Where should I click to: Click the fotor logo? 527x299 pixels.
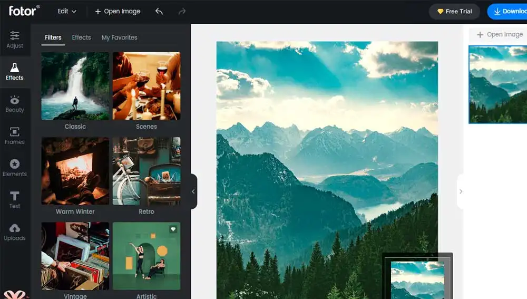(x=24, y=11)
